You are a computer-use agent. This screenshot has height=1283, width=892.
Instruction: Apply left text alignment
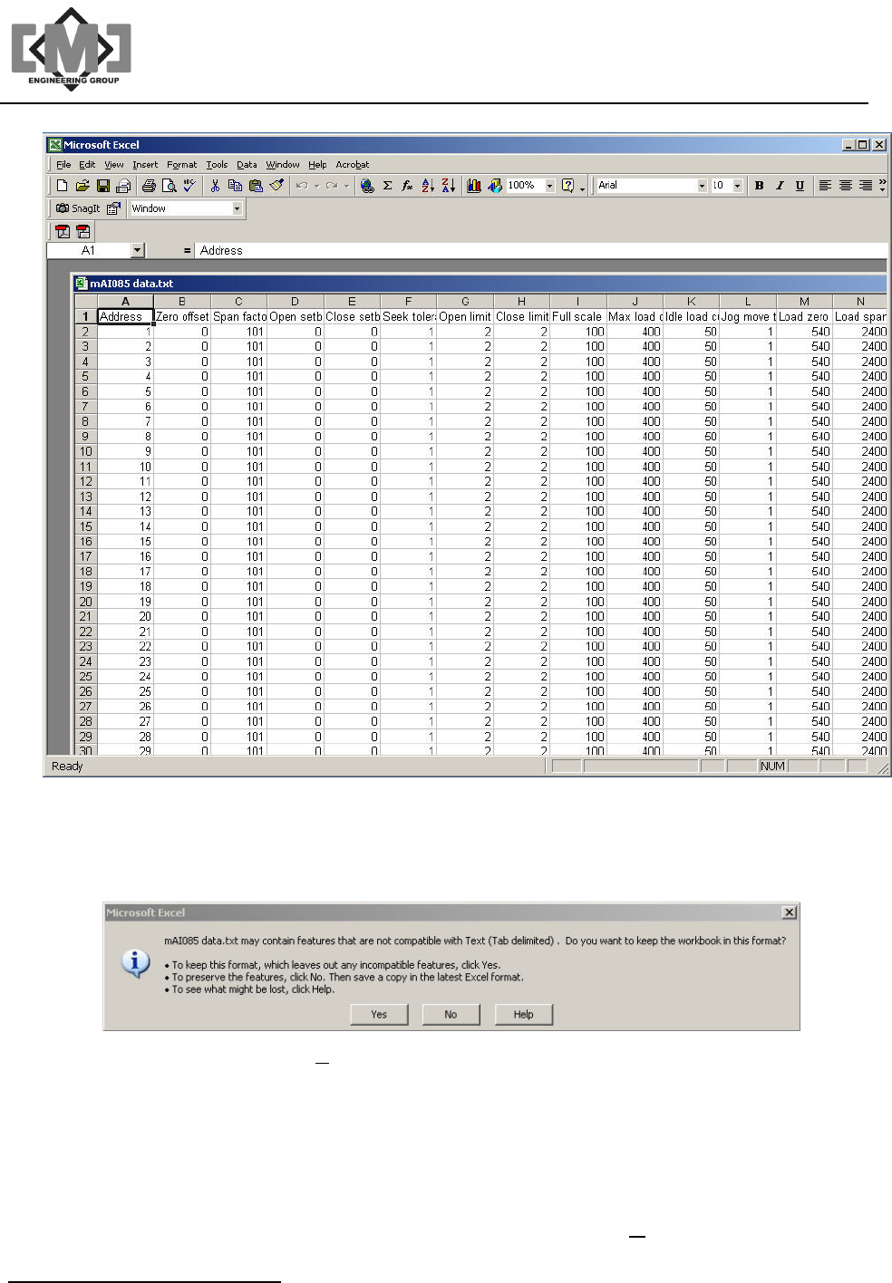[825, 186]
